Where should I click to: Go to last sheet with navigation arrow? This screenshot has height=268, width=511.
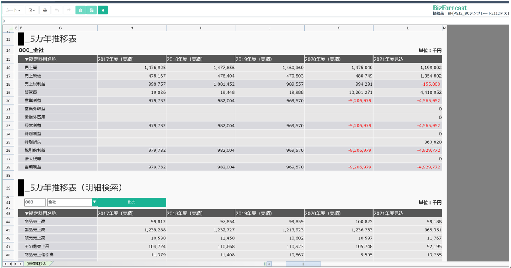(21, 264)
